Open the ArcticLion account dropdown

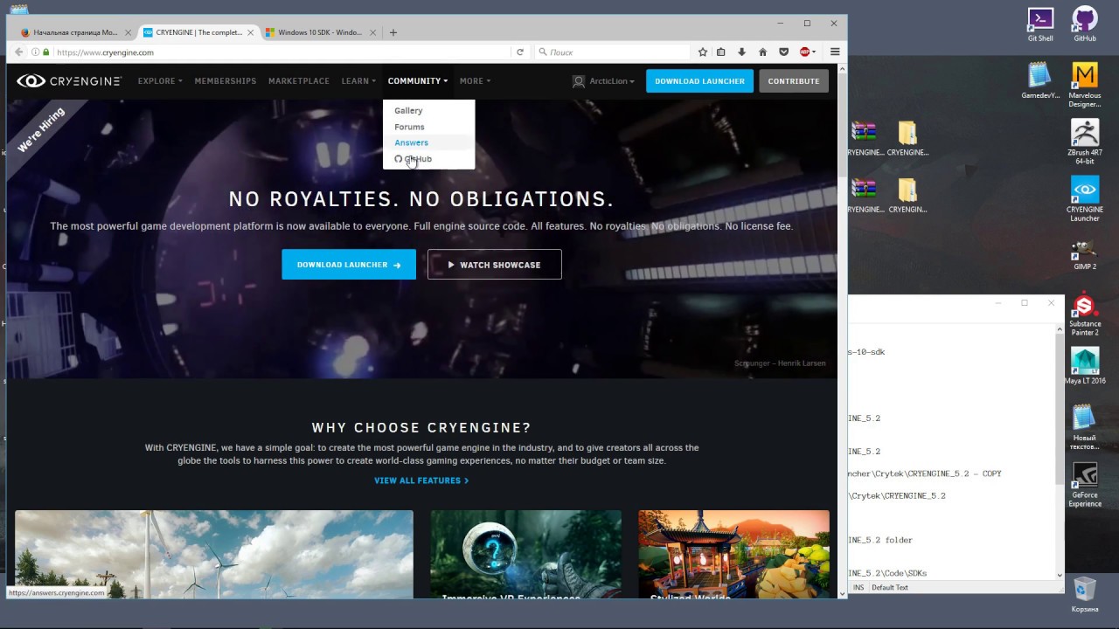tap(611, 81)
